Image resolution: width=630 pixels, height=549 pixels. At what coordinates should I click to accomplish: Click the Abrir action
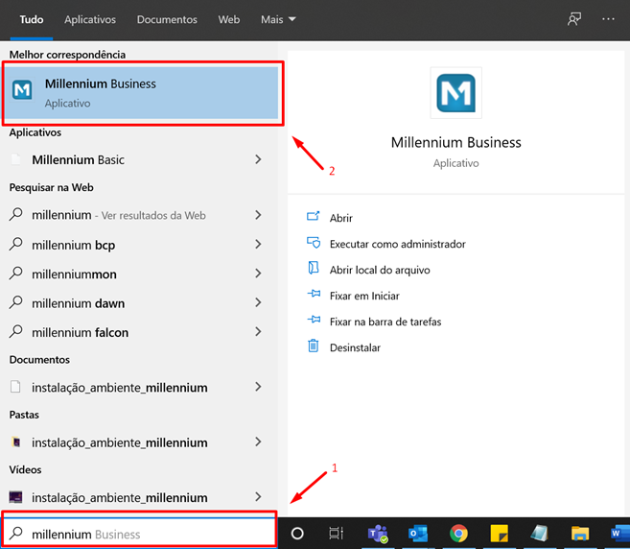coord(340,218)
